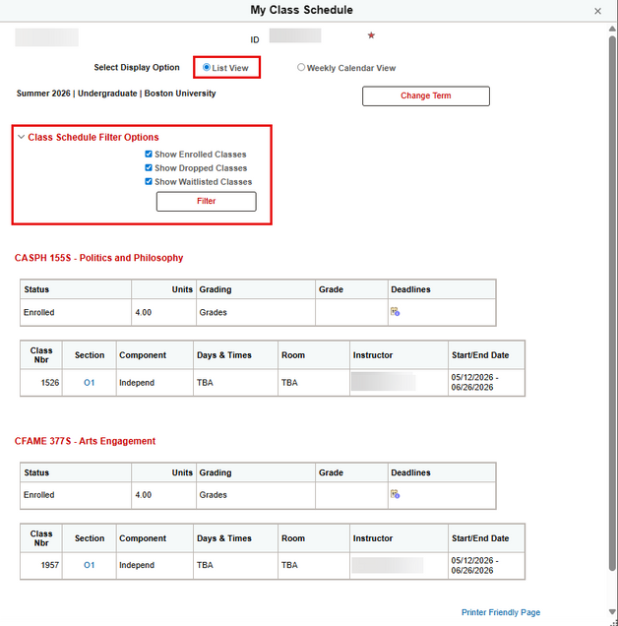Open the Printer Friendly Page link

point(501,612)
